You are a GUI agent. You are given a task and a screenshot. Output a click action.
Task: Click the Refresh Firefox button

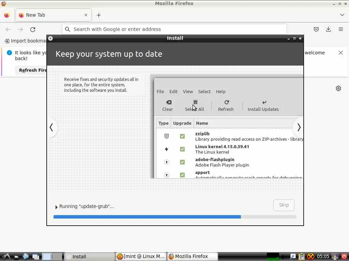tap(31, 70)
